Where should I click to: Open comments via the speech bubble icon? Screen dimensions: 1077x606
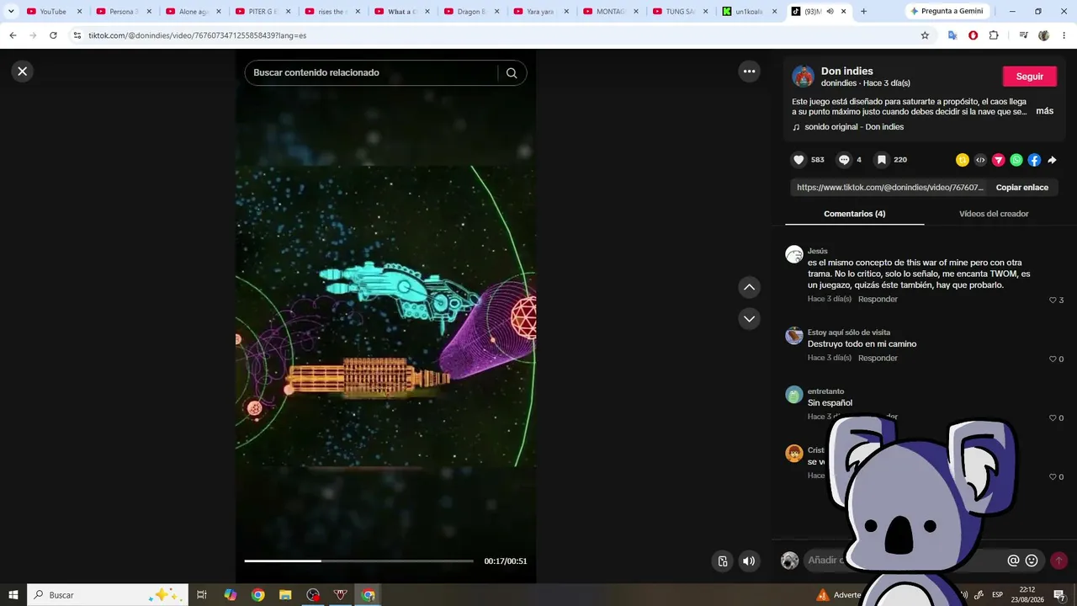[x=844, y=160]
